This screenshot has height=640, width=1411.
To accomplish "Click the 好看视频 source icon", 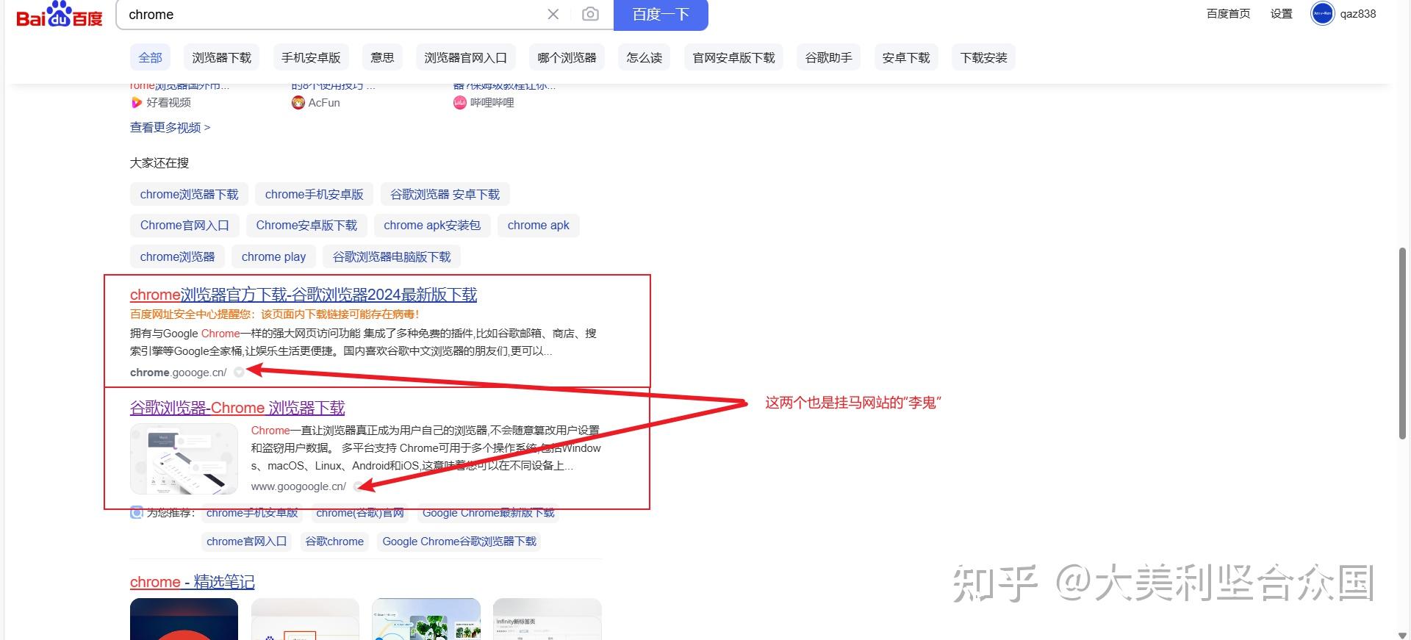I will click(136, 103).
